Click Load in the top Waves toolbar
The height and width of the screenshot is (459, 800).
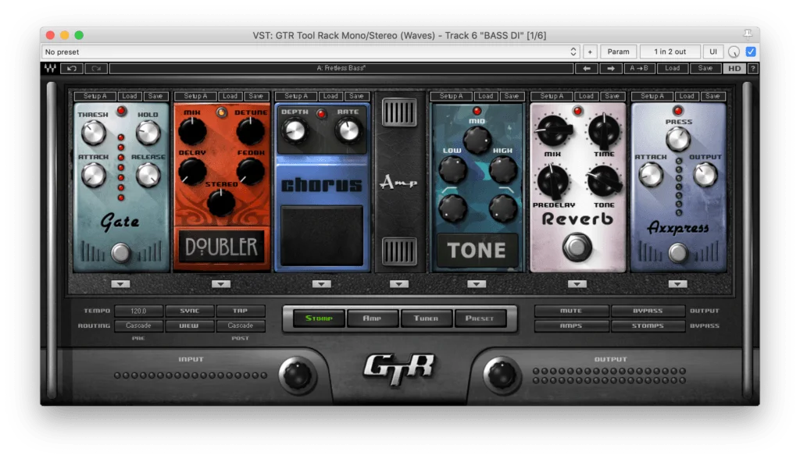[x=672, y=69]
